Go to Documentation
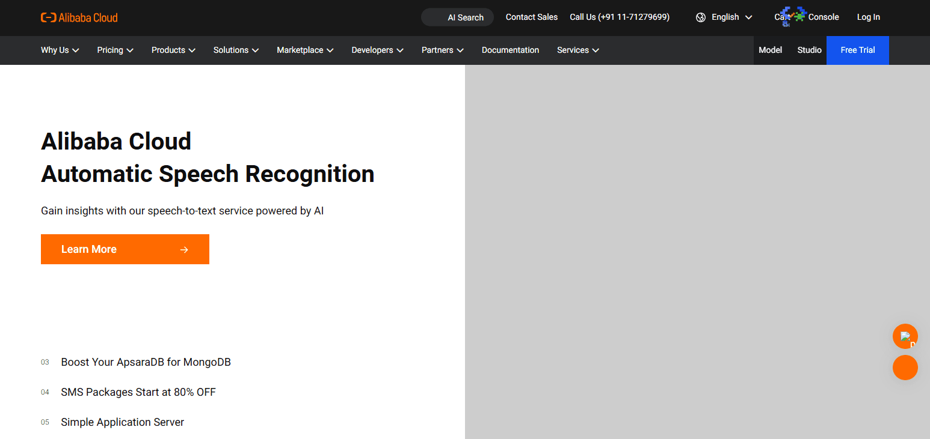 pyautogui.click(x=511, y=50)
